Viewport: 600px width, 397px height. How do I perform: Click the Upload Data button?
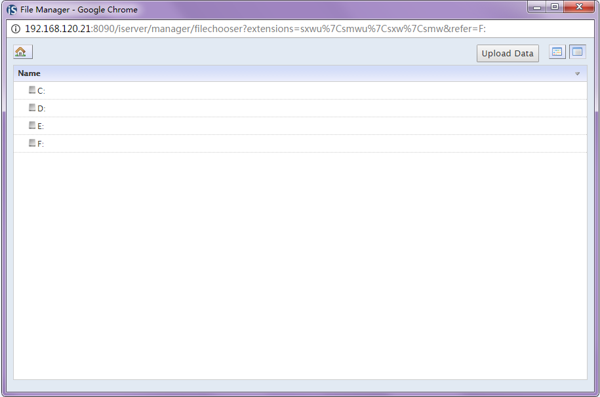pos(507,54)
